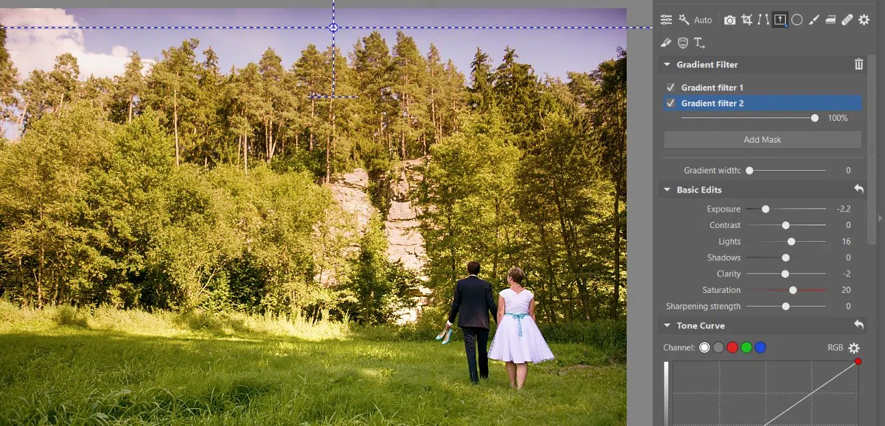Select the Crop and Rotate tool
885x426 pixels.
pos(748,19)
